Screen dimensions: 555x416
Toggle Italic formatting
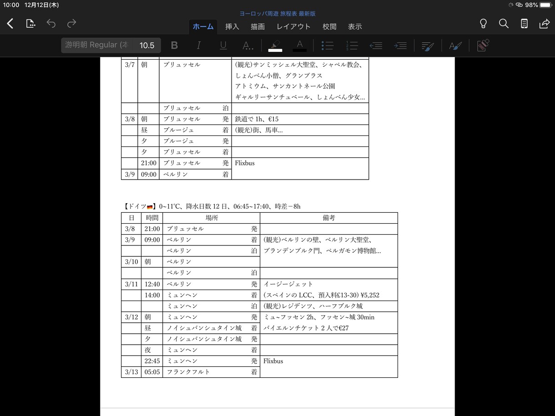198,45
